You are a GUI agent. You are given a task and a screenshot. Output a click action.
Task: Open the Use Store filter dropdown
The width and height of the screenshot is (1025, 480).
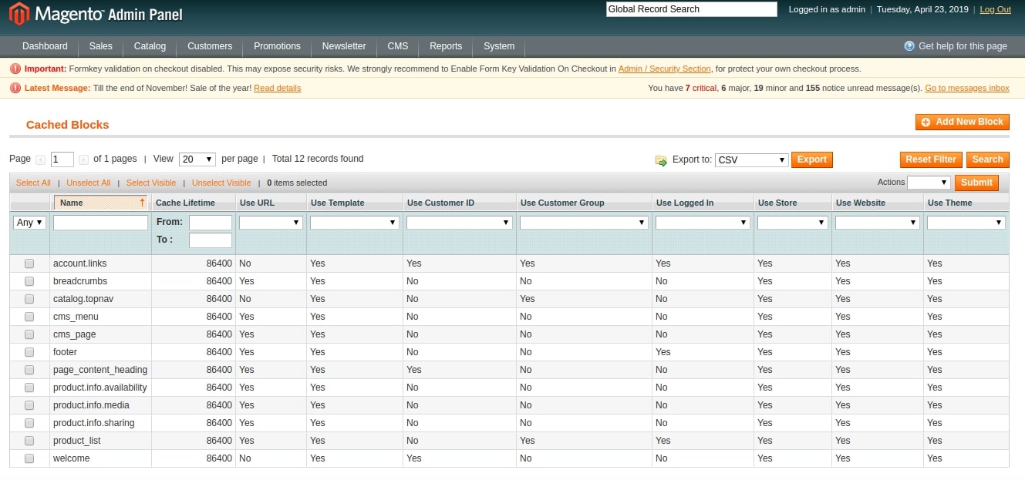point(793,223)
